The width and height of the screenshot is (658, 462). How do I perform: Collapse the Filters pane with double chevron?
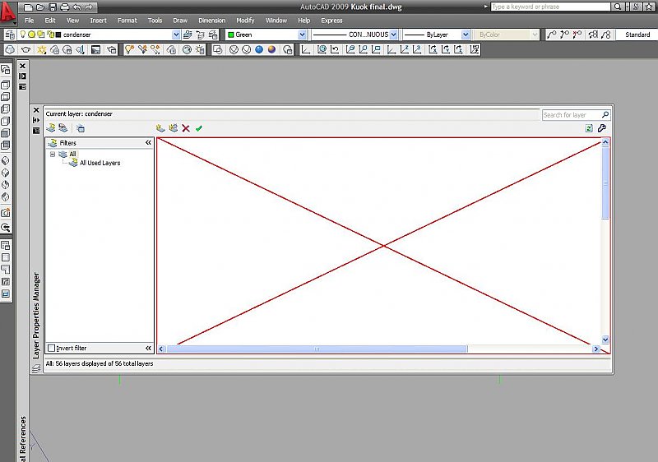(149, 143)
